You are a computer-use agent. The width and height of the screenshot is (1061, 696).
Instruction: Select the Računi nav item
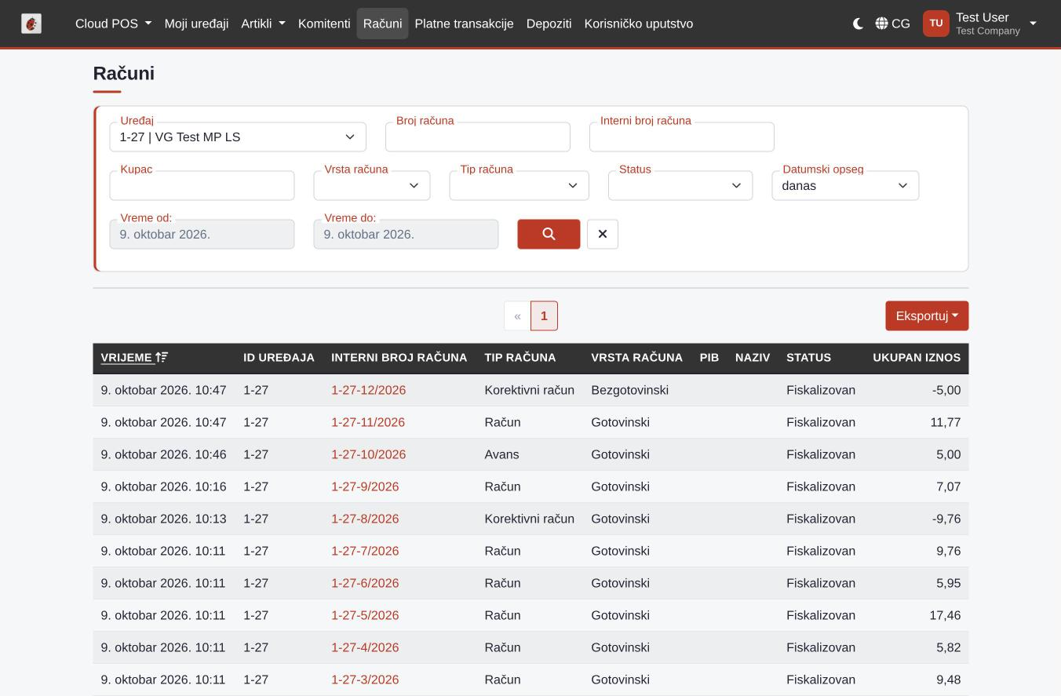382,24
